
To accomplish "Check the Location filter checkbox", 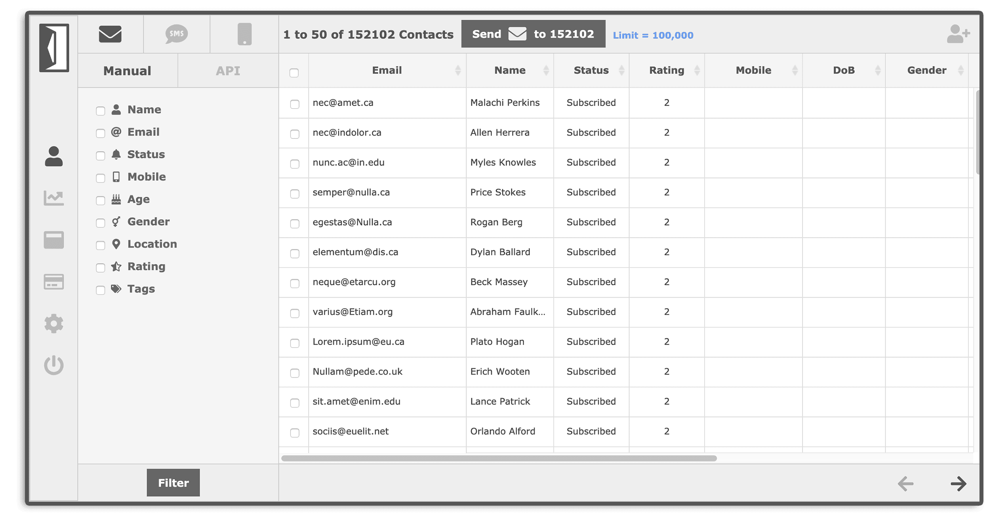I will point(101,245).
